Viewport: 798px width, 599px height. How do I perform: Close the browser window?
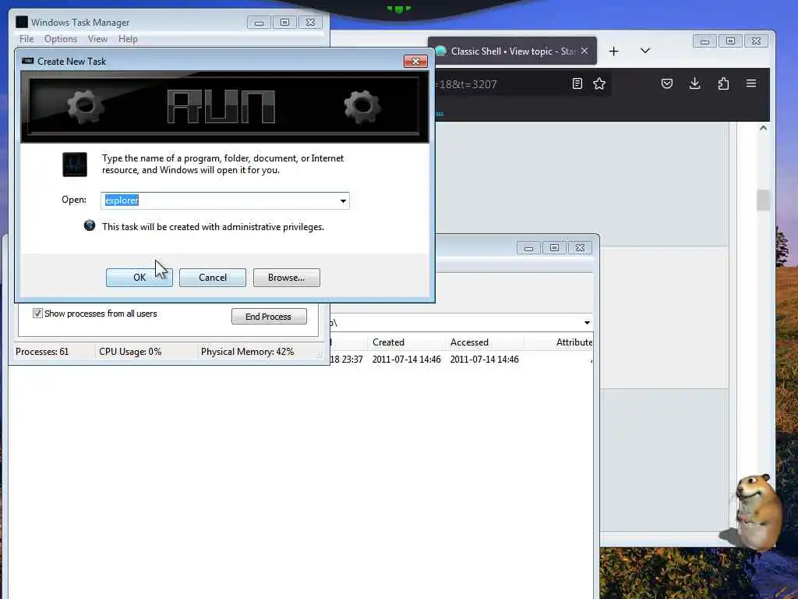[756, 41]
